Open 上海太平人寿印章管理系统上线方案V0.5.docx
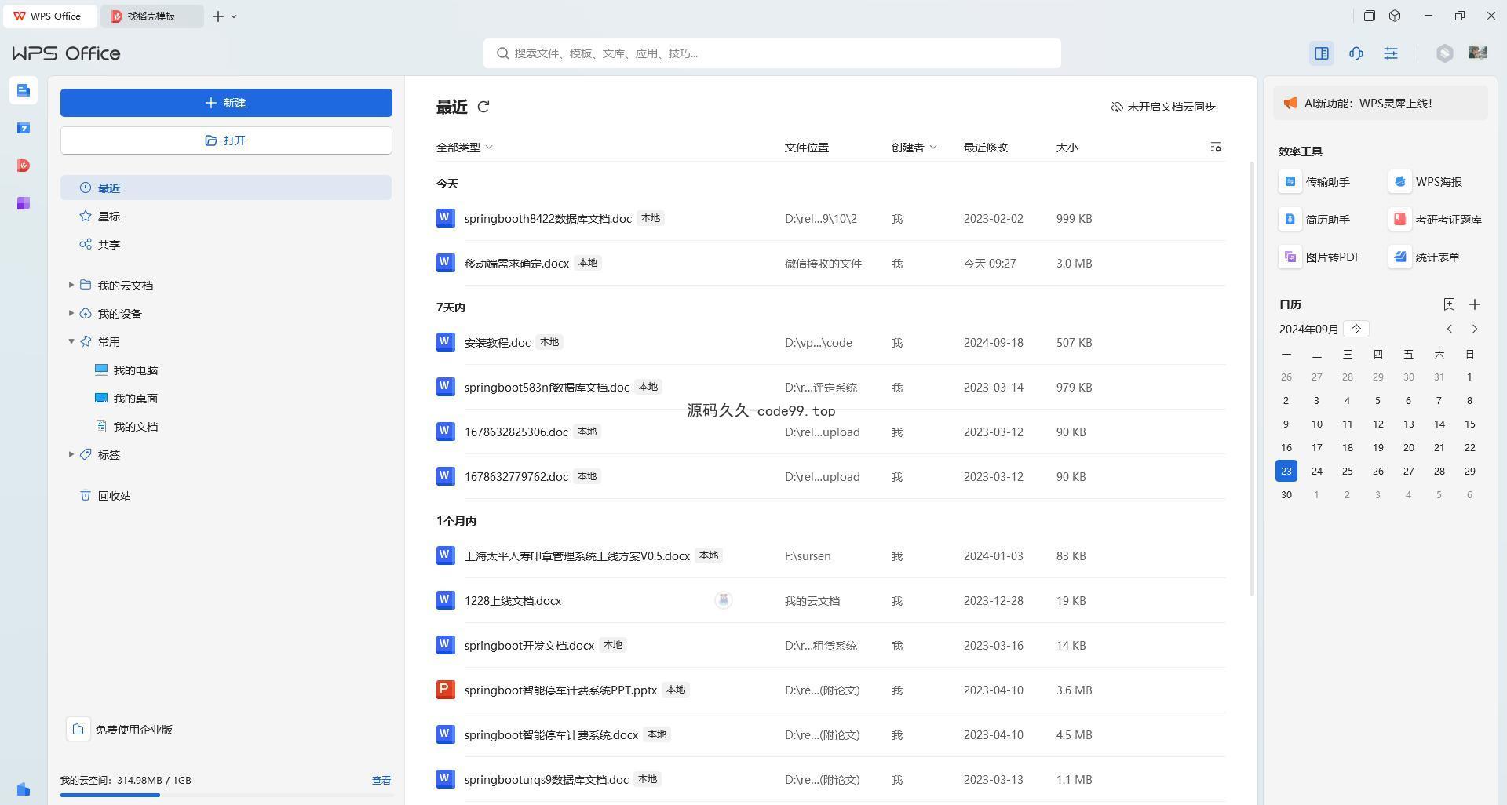Viewport: 1507px width, 805px height. pyautogui.click(x=577, y=555)
